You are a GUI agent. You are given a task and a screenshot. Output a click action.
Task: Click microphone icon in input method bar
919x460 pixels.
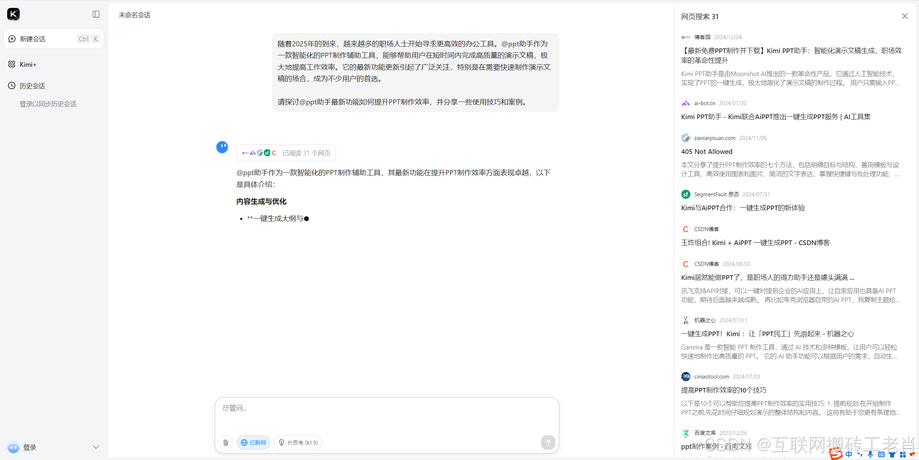(870, 454)
